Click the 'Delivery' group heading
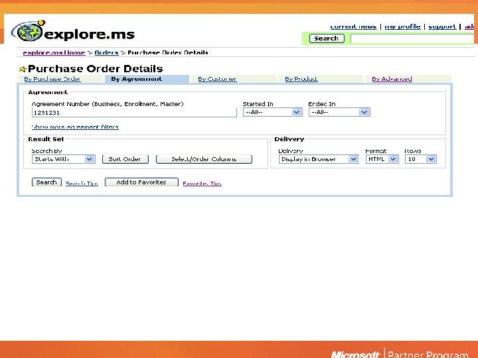This screenshot has height=358, width=478. coord(289,139)
